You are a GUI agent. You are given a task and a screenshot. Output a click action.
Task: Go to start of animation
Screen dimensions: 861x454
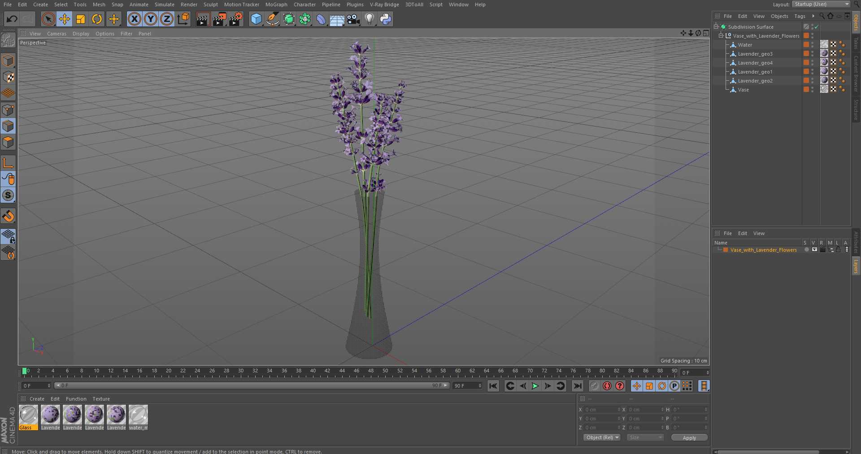tap(493, 386)
